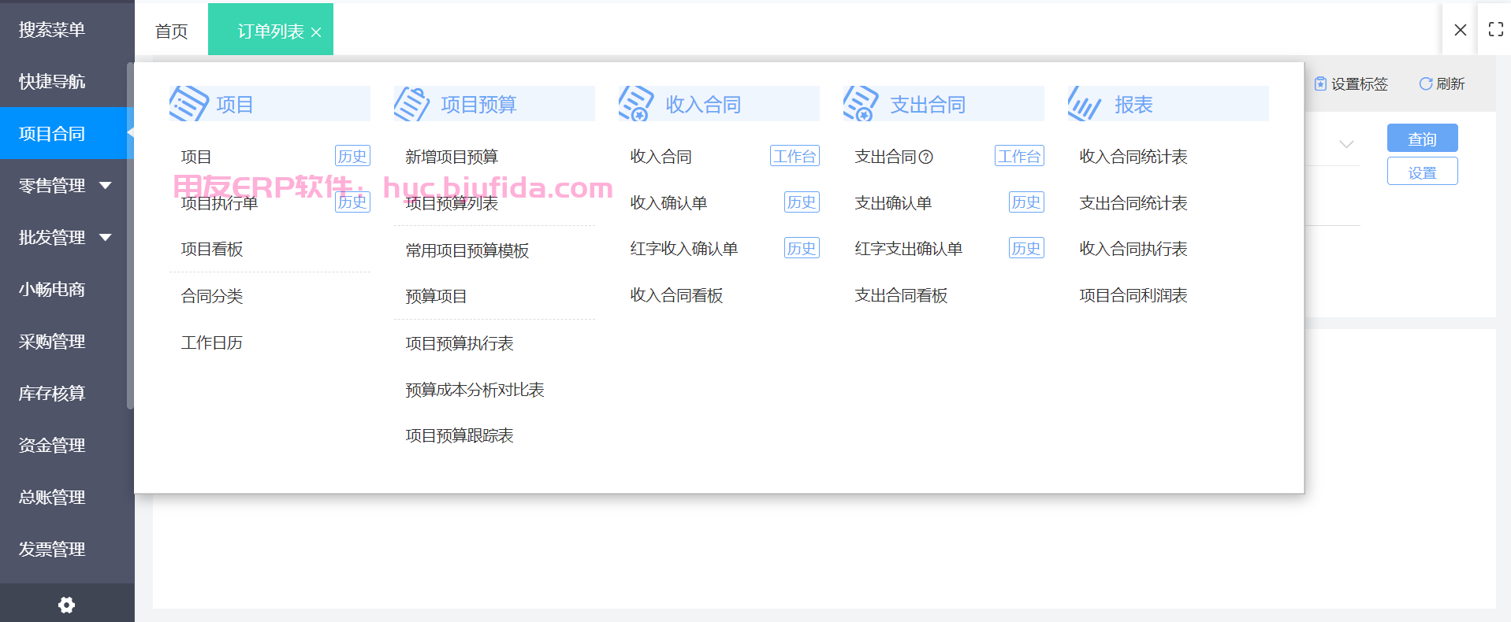This screenshot has width=1511, height=622.
Task: Open 收入合同看板
Action: pos(676,295)
